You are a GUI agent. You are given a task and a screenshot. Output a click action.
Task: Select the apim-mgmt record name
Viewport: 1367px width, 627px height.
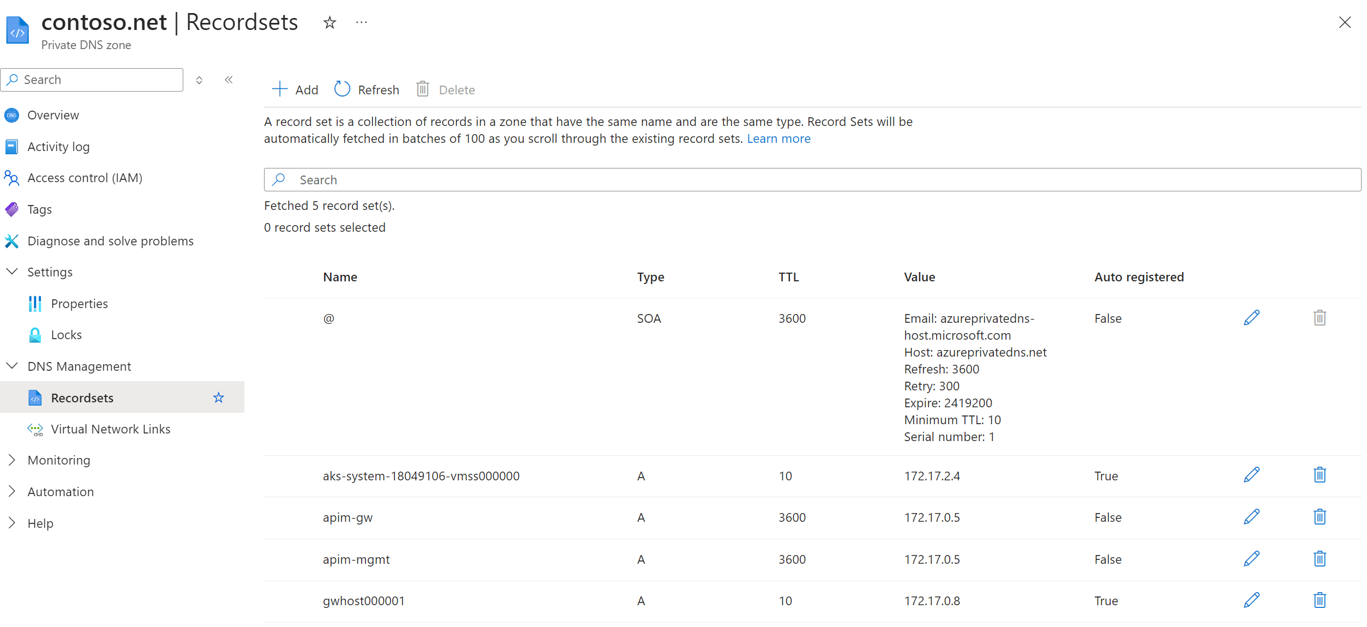356,559
